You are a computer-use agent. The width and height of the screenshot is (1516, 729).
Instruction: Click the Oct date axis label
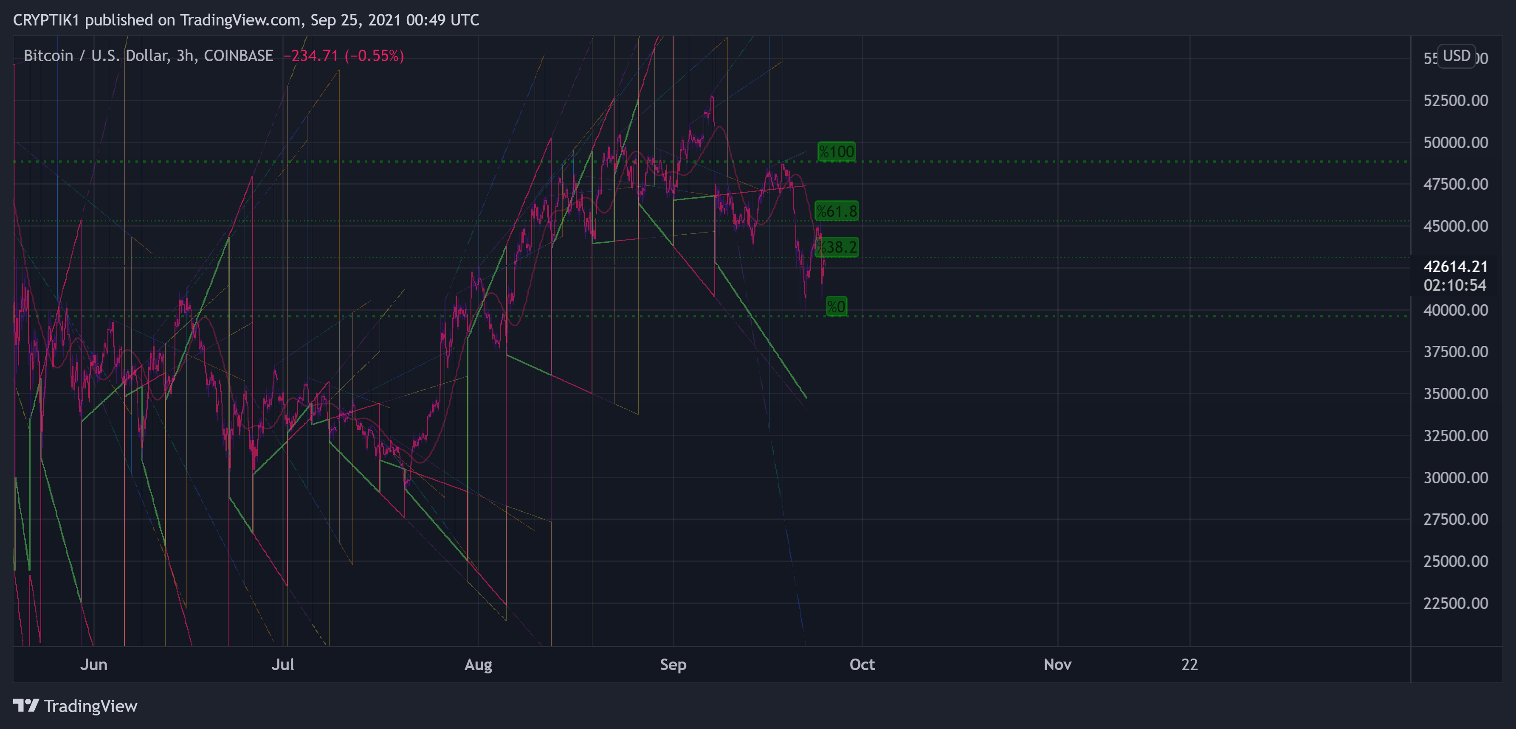862,665
